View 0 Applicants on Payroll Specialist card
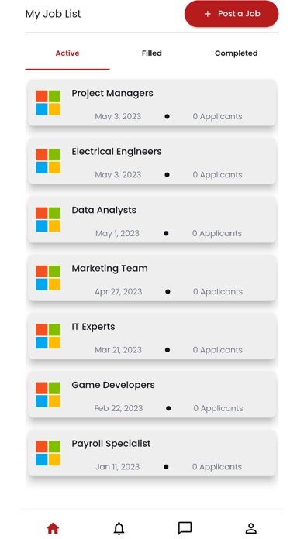Screen dimensions: 304x539 pos(217,467)
